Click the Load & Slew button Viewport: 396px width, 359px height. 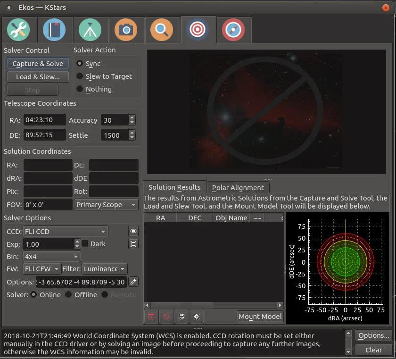tap(38, 77)
